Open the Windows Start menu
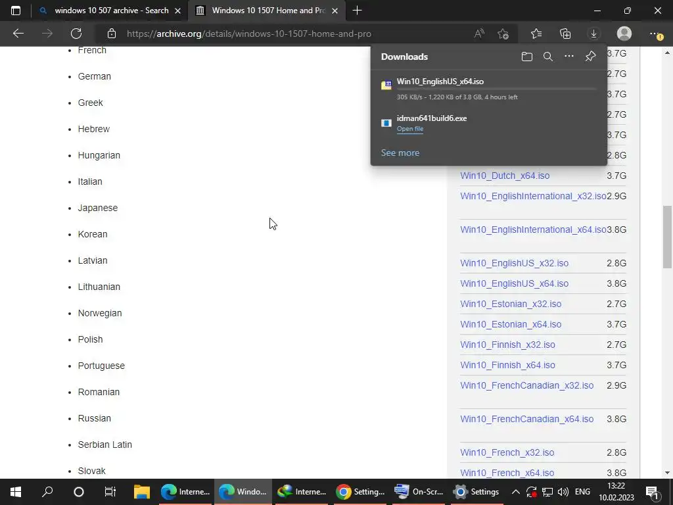 coord(16,492)
